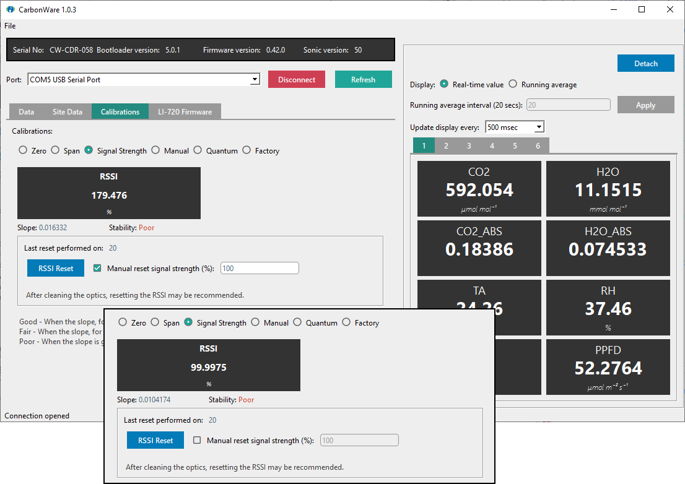Click the manual reset value field showing 100
The width and height of the screenshot is (685, 484).
(x=260, y=269)
